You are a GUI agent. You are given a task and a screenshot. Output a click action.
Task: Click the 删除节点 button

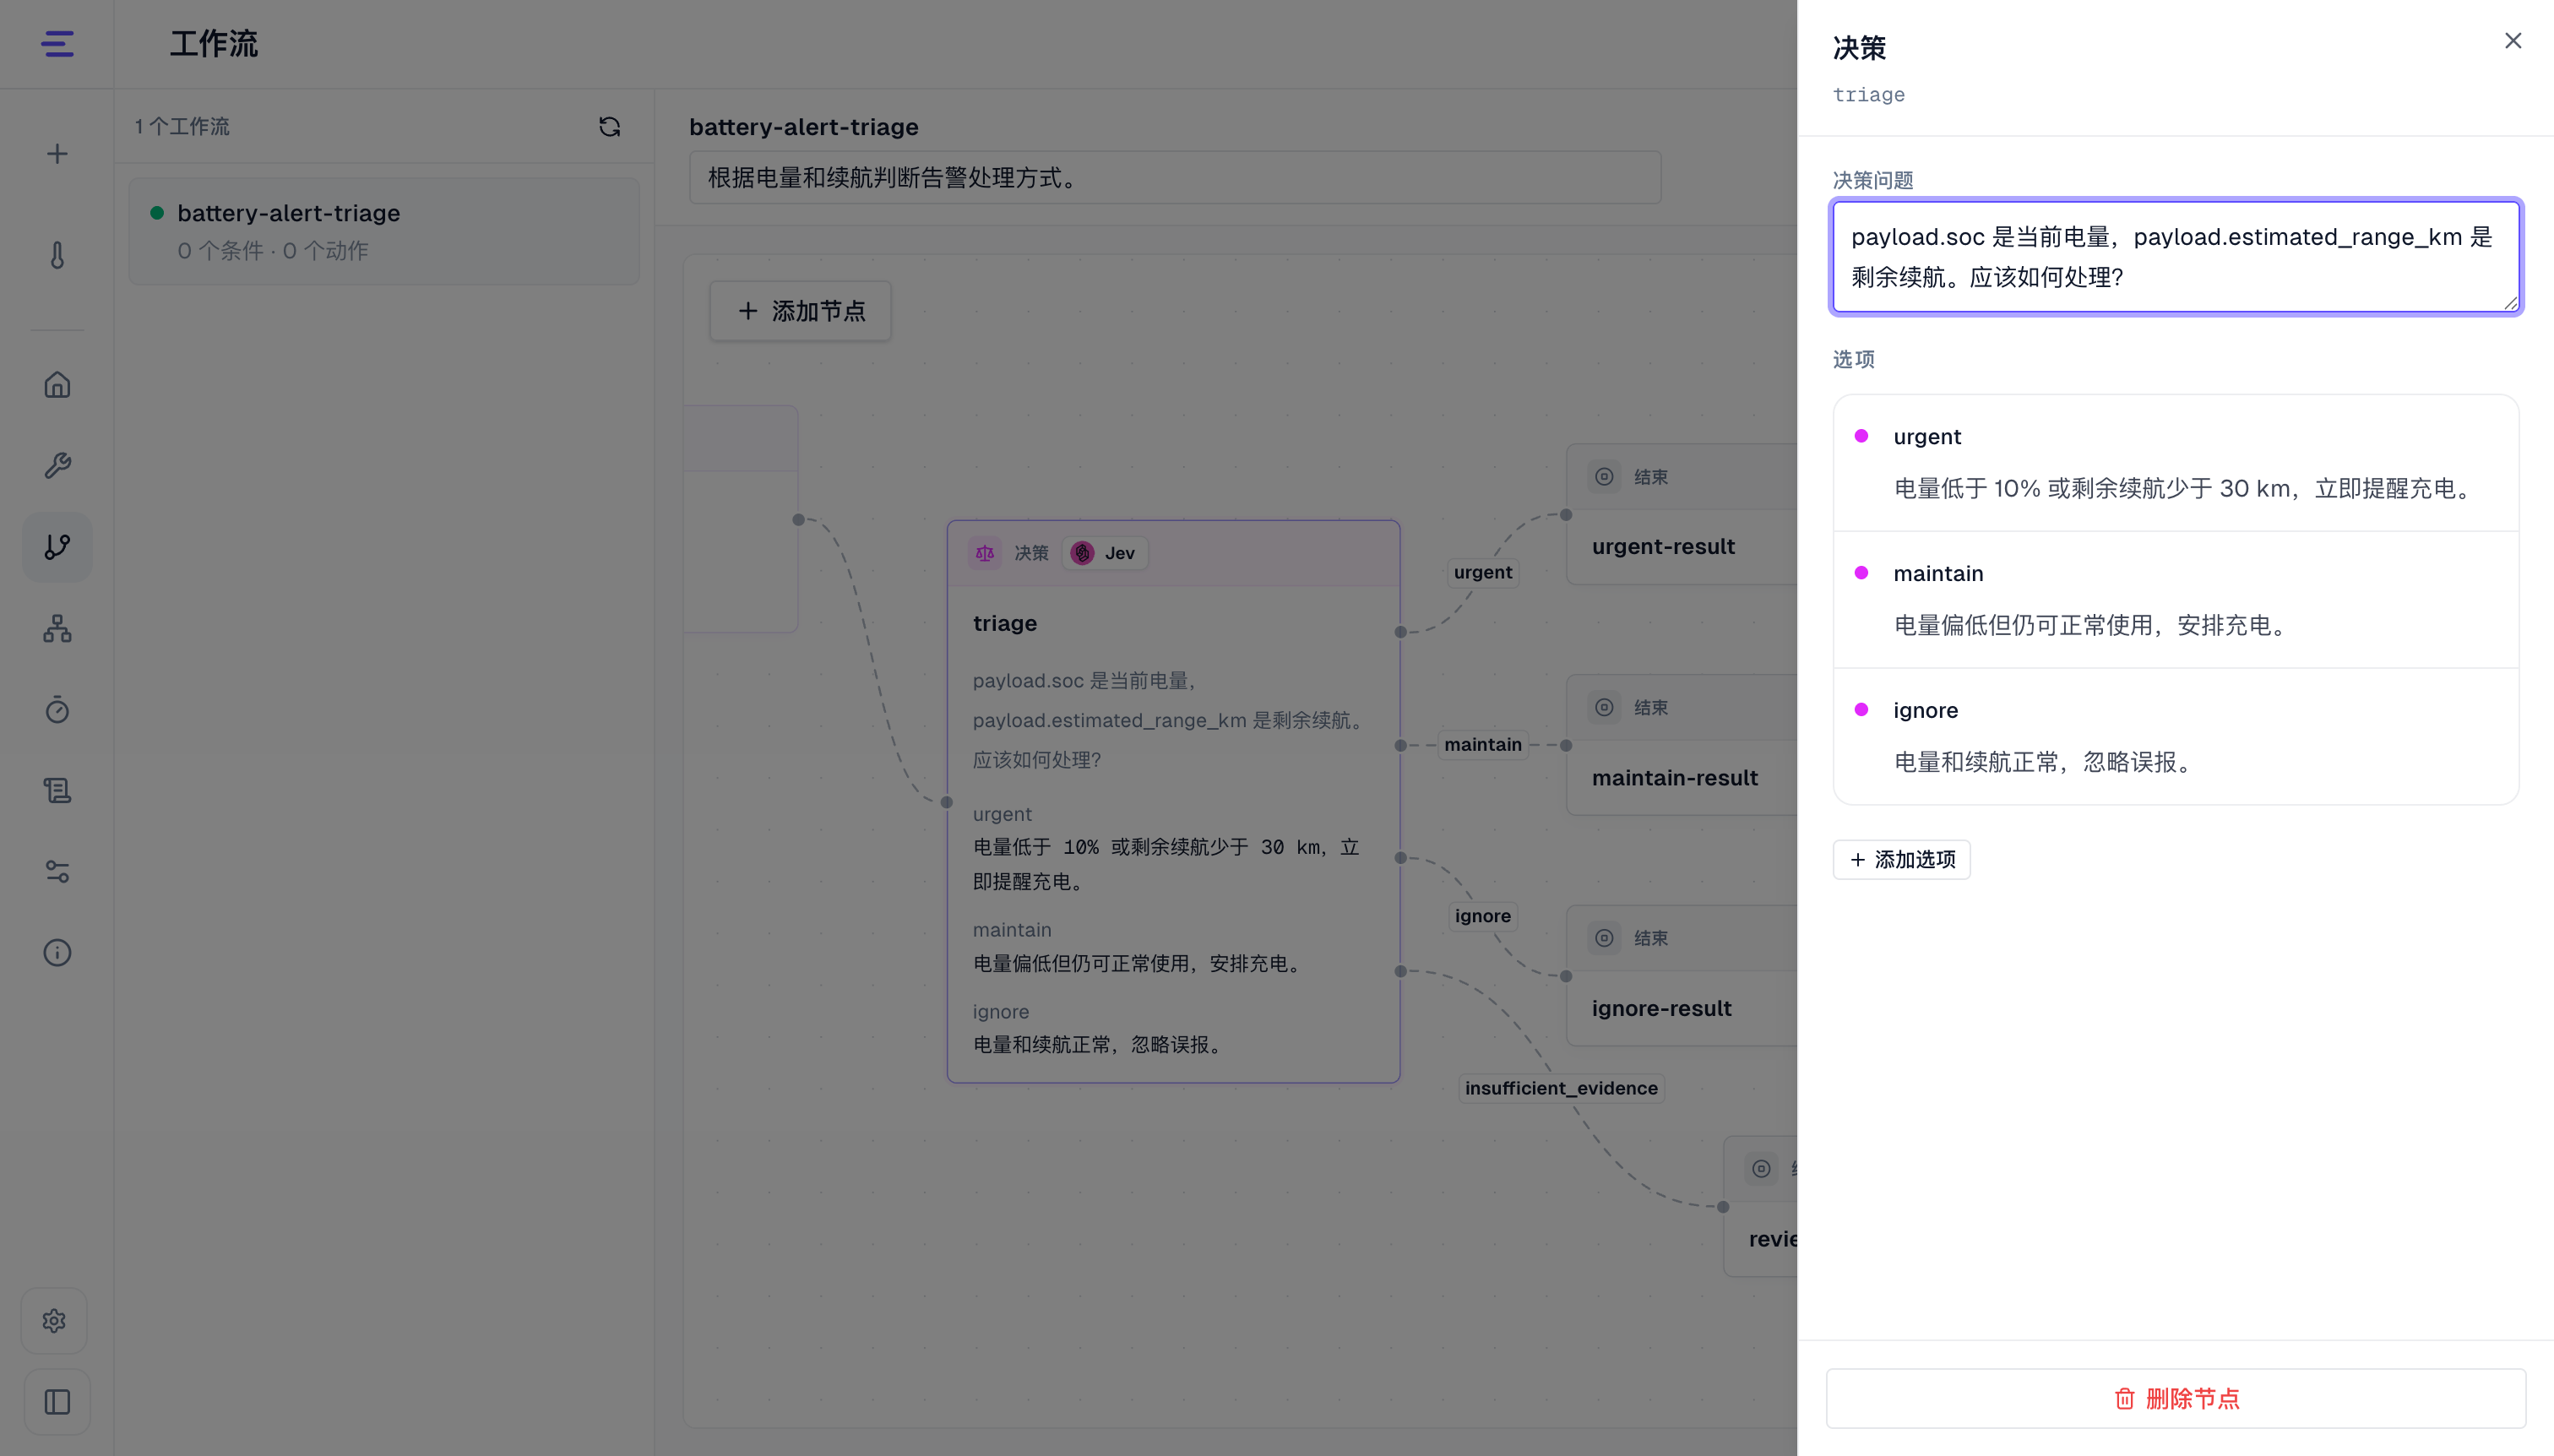[2175, 1398]
